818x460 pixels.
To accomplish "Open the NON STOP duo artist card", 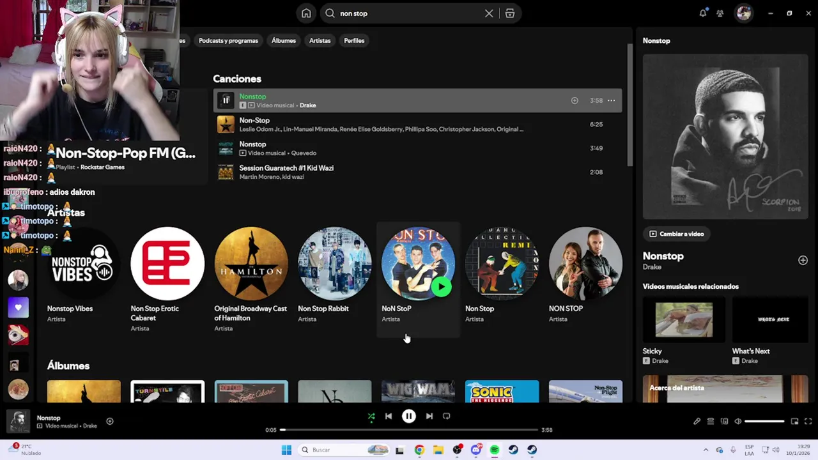I will [585, 278].
